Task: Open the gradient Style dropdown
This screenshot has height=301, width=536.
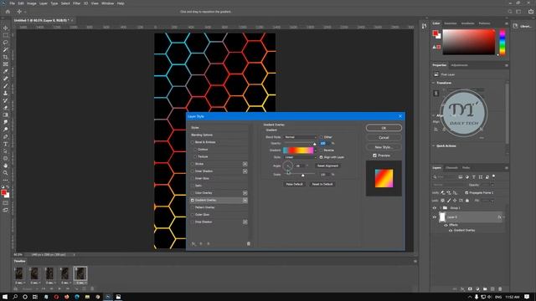Action: [300, 157]
